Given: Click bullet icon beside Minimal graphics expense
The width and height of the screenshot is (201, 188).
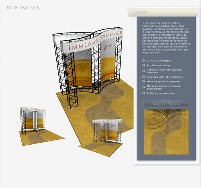Looking at the screenshot, I should [144, 81].
